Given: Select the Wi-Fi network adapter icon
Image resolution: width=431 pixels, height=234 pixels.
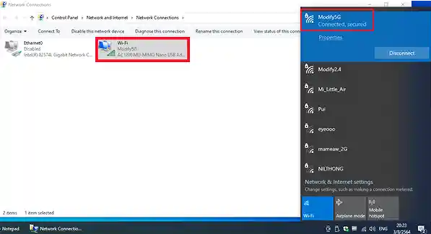Looking at the screenshot, I should coord(108,49).
